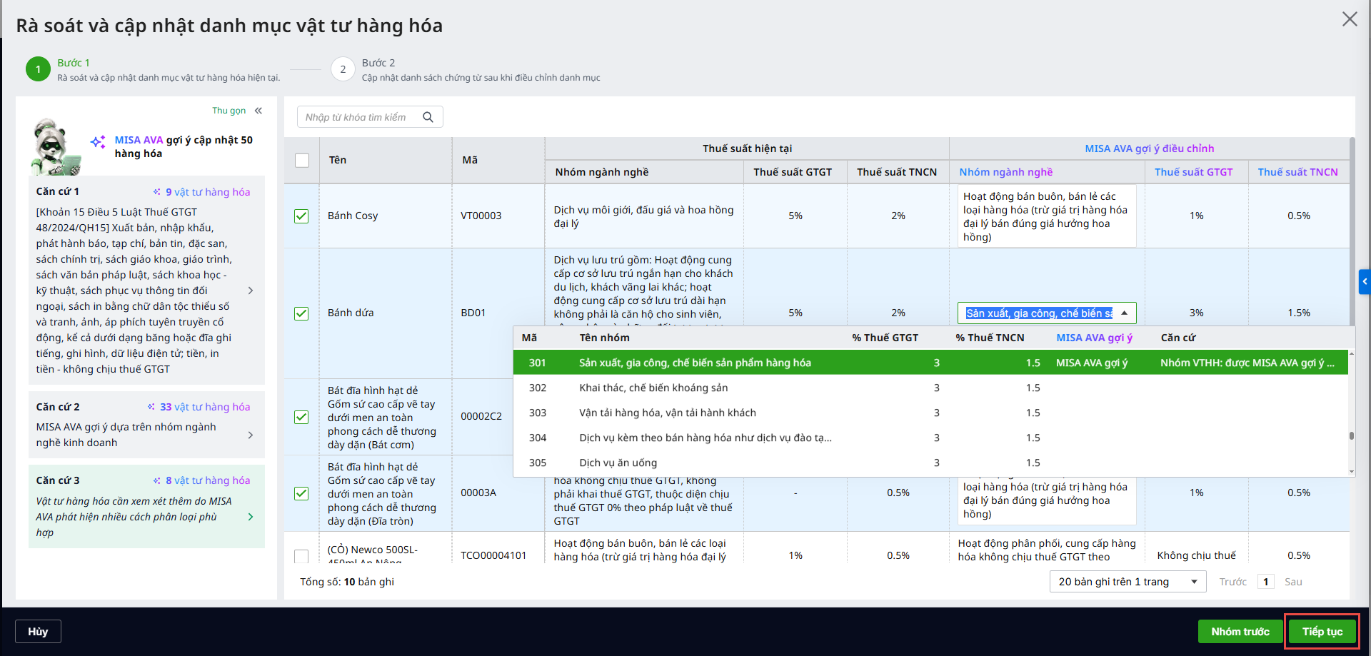The height and width of the screenshot is (656, 1371).
Task: Select option 304 Dịch vụ kèm theo bán hàng
Action: click(x=930, y=438)
